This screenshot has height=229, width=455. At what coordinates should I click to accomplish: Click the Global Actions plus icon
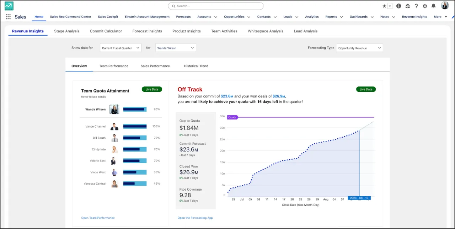click(x=398, y=6)
